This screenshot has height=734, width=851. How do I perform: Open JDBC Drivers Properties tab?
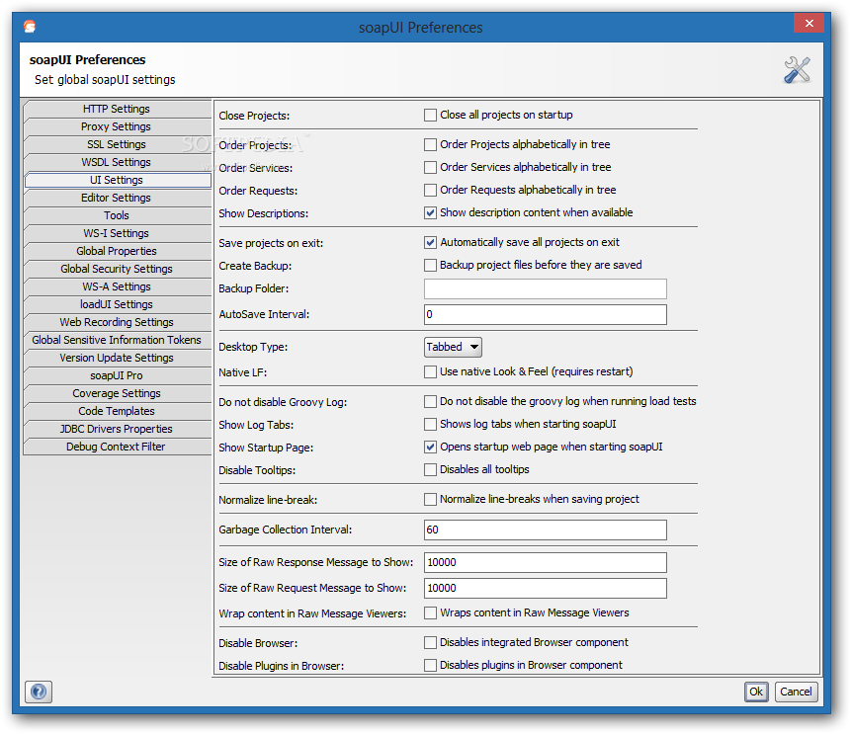point(117,429)
